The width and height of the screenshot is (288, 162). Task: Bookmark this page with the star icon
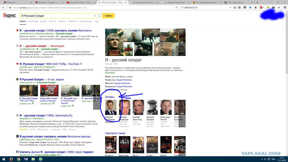235,7
